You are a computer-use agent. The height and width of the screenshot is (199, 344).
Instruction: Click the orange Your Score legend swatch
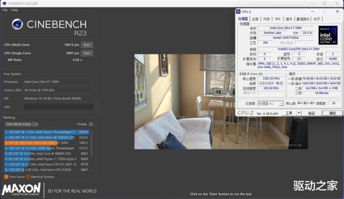[6, 177]
